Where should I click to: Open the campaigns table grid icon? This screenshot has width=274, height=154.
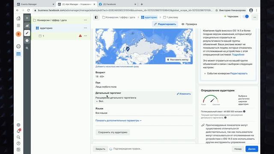[18, 54]
